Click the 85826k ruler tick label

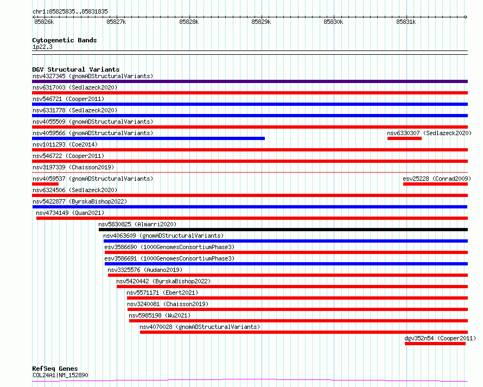point(44,22)
